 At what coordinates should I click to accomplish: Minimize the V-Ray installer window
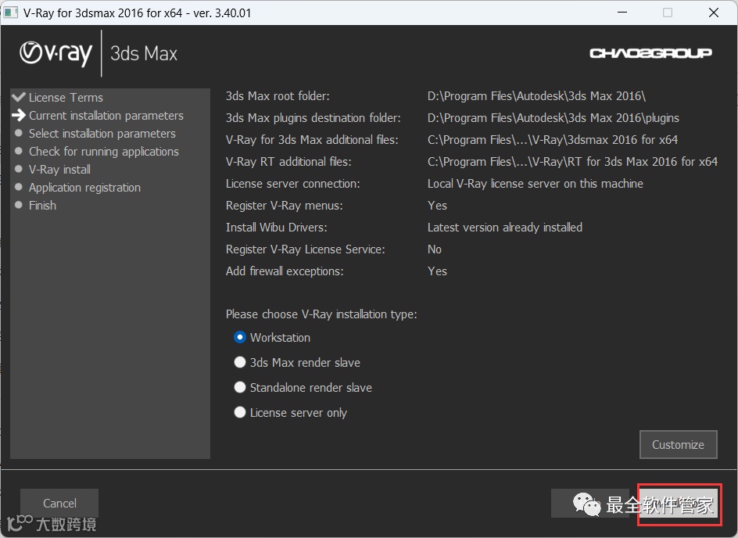pos(622,13)
